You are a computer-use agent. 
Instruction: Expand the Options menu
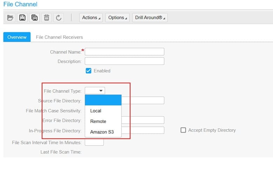(x=118, y=18)
